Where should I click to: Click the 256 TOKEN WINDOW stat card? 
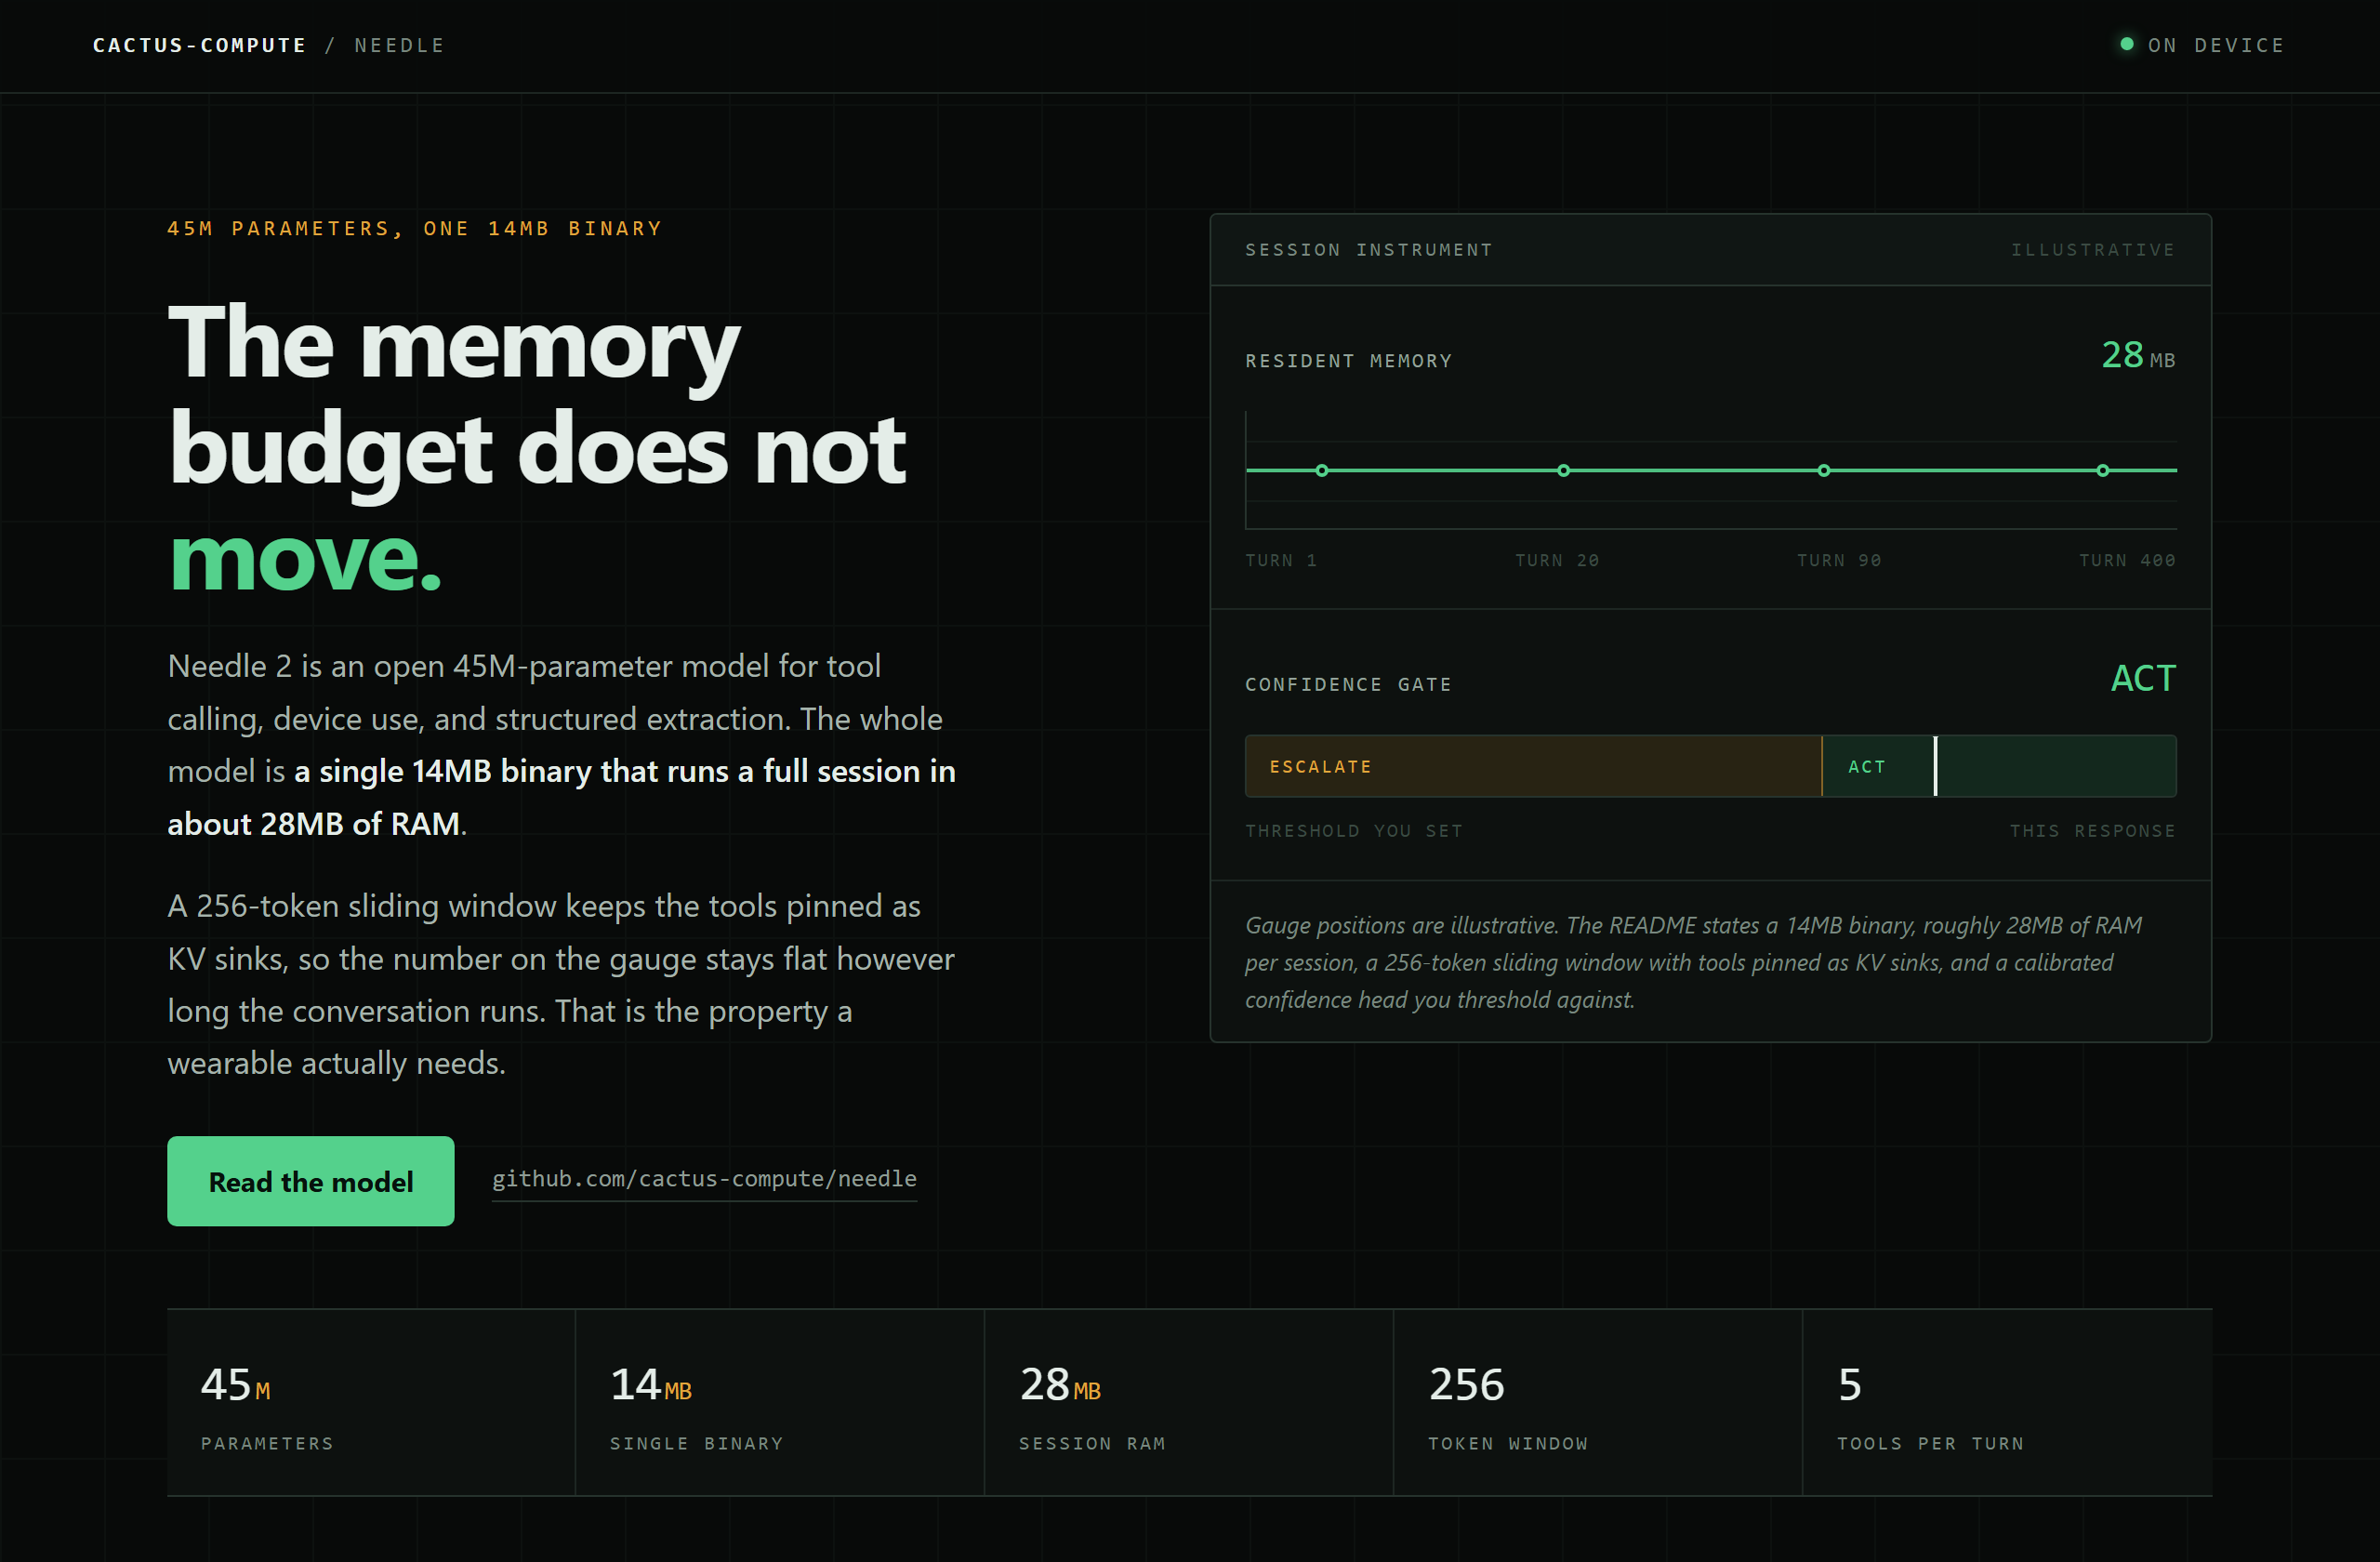pyautogui.click(x=1598, y=1403)
